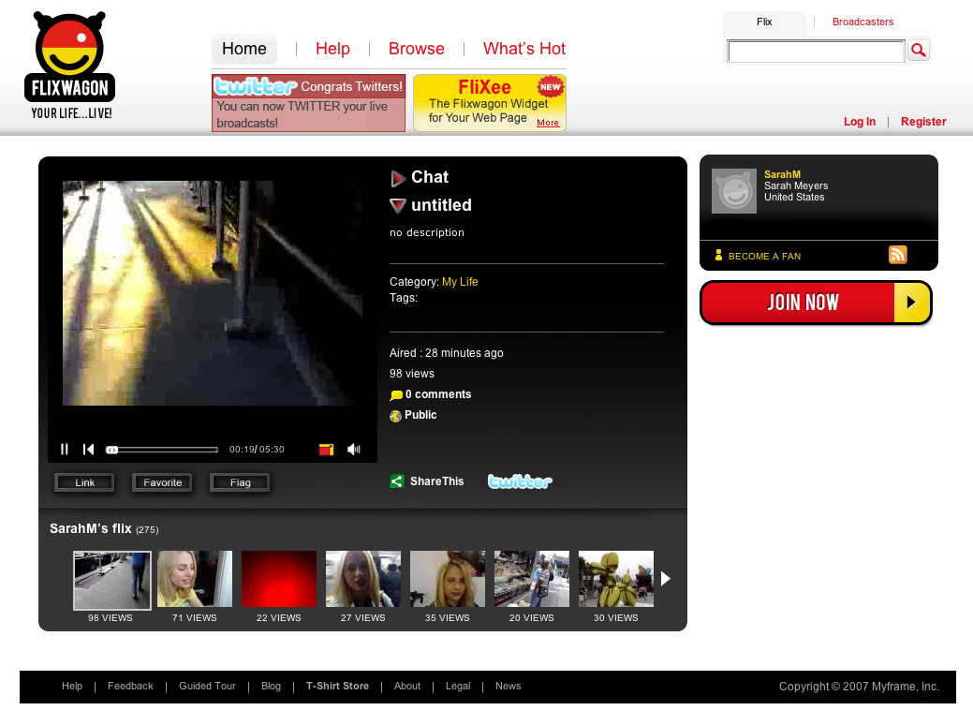The height and width of the screenshot is (725, 973).
Task: Click footer Help link
Action: [x=72, y=686]
